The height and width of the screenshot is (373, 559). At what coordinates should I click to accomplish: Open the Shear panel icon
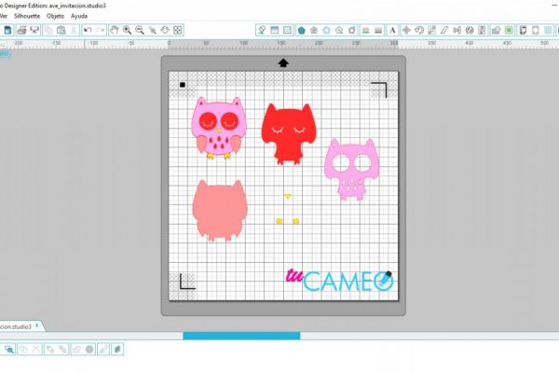444,31
